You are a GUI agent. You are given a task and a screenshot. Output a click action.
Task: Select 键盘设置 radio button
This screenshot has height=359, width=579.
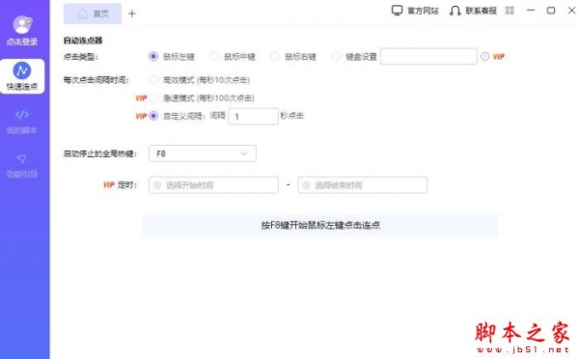click(336, 56)
